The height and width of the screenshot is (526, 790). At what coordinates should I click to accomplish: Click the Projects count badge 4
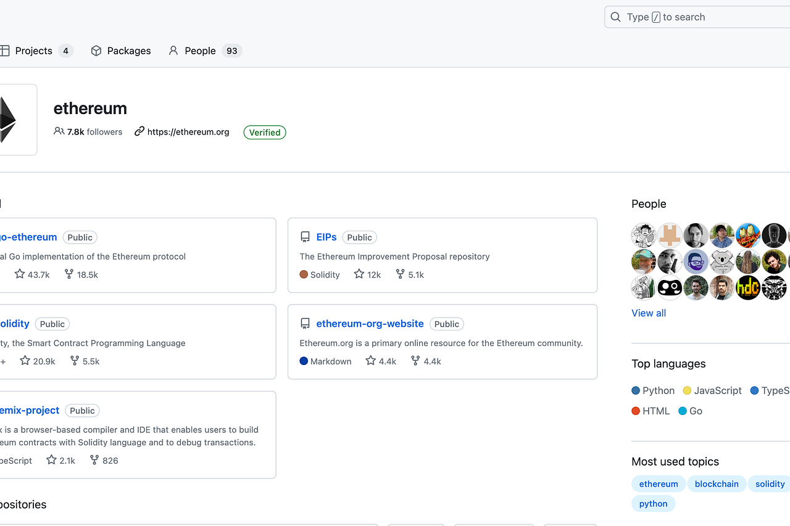[x=65, y=51]
